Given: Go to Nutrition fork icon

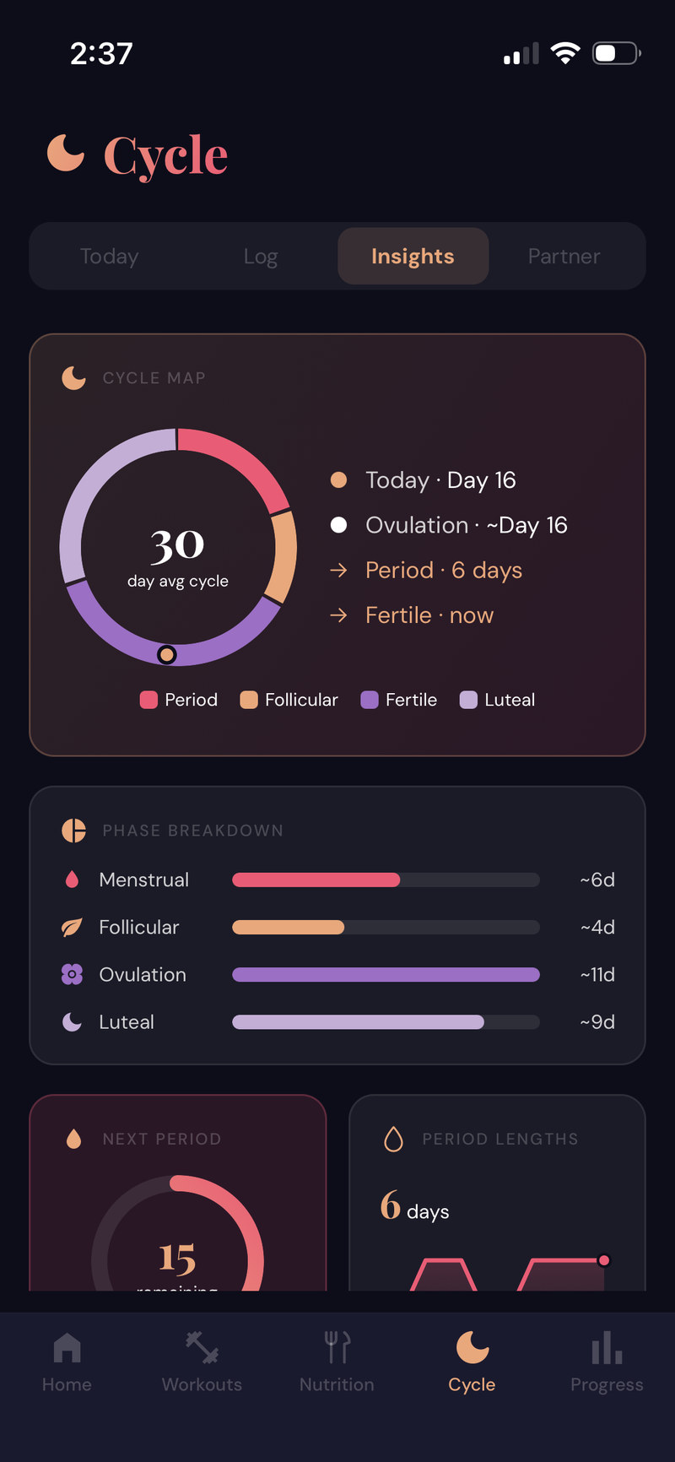Looking at the screenshot, I should pos(337,1347).
